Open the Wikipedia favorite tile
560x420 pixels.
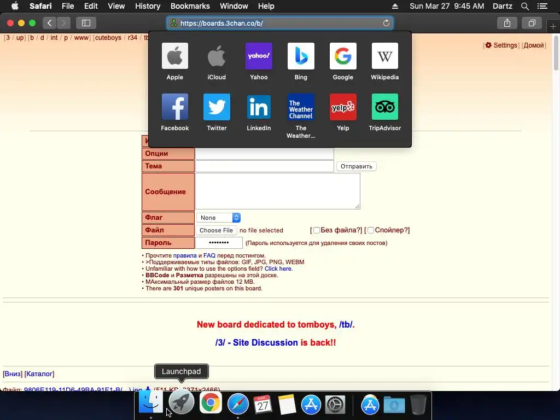[x=384, y=56]
